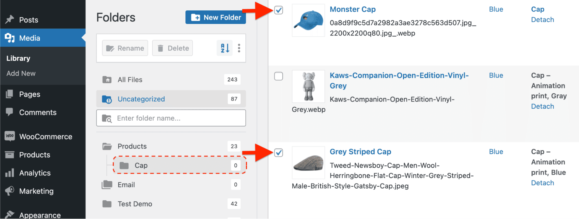Select the Posts pushpin icon

pyautogui.click(x=10, y=19)
